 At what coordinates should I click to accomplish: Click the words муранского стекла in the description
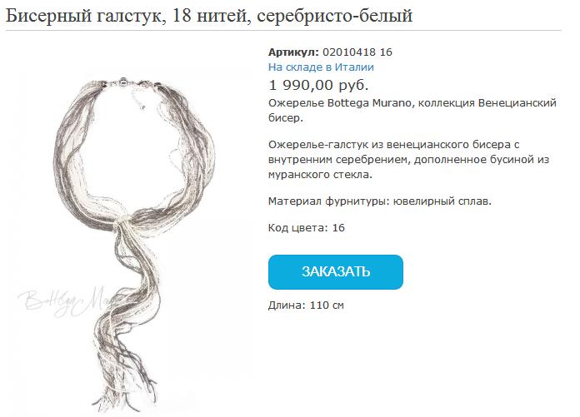point(320,175)
